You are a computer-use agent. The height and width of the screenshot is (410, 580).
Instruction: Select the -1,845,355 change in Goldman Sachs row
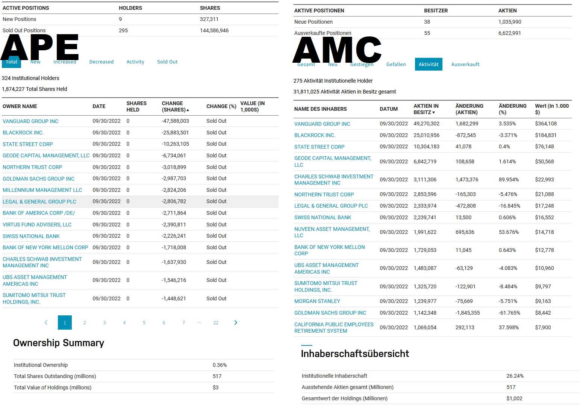point(468,313)
